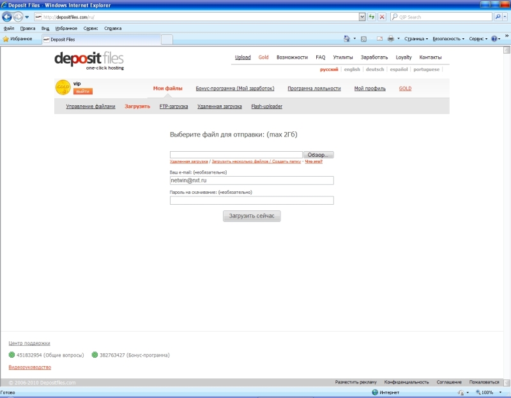
Task: Open the Страница command bar menu
Action: click(416, 39)
